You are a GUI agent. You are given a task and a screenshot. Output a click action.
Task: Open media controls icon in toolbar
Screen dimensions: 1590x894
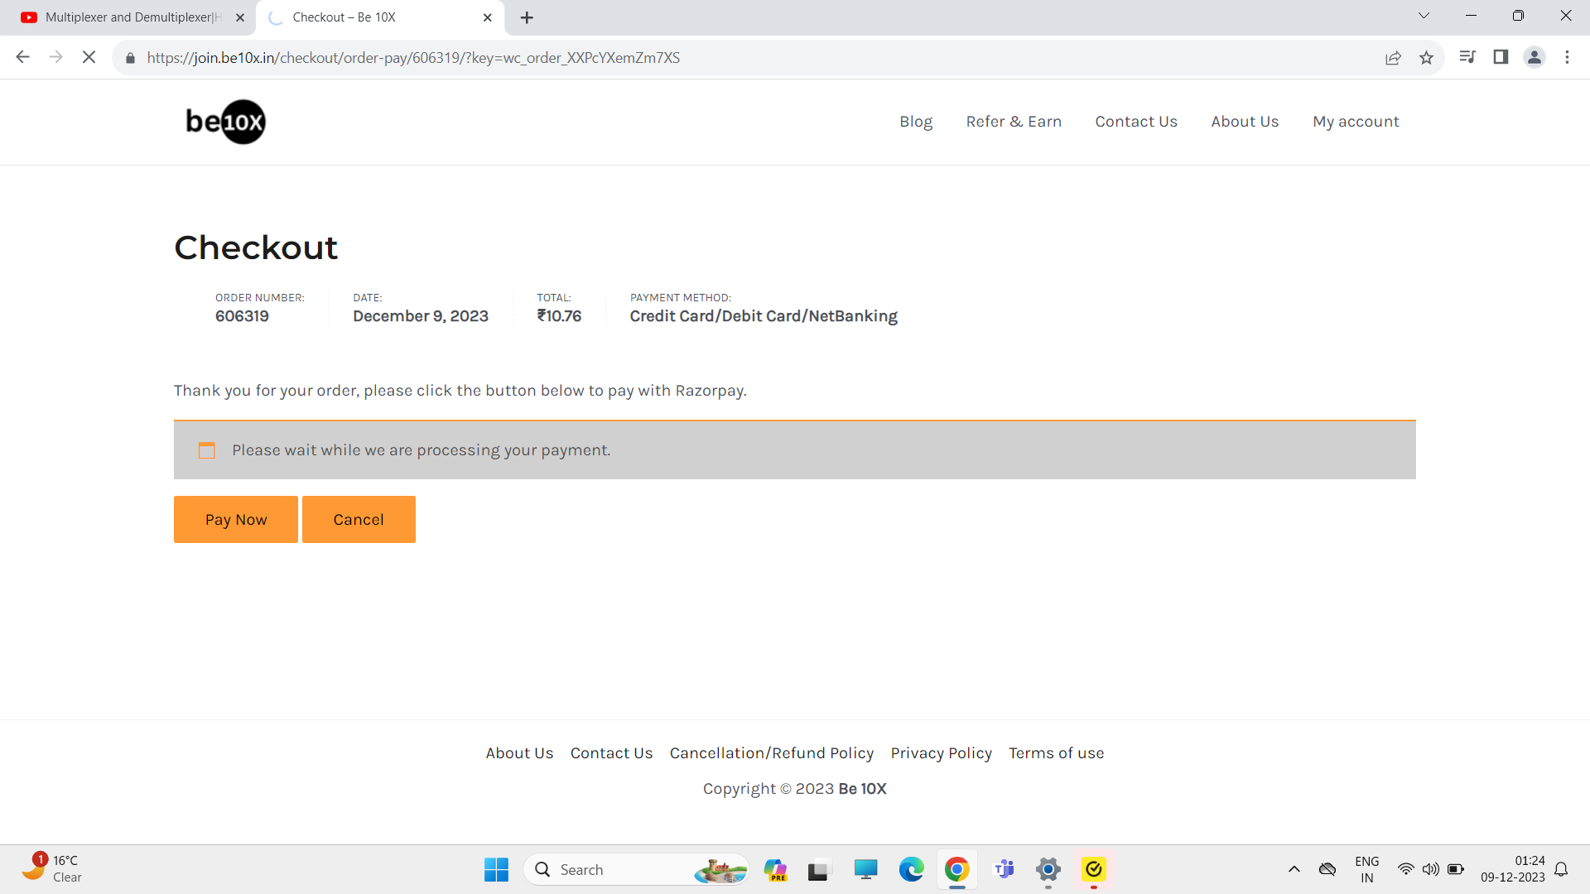(x=1467, y=57)
